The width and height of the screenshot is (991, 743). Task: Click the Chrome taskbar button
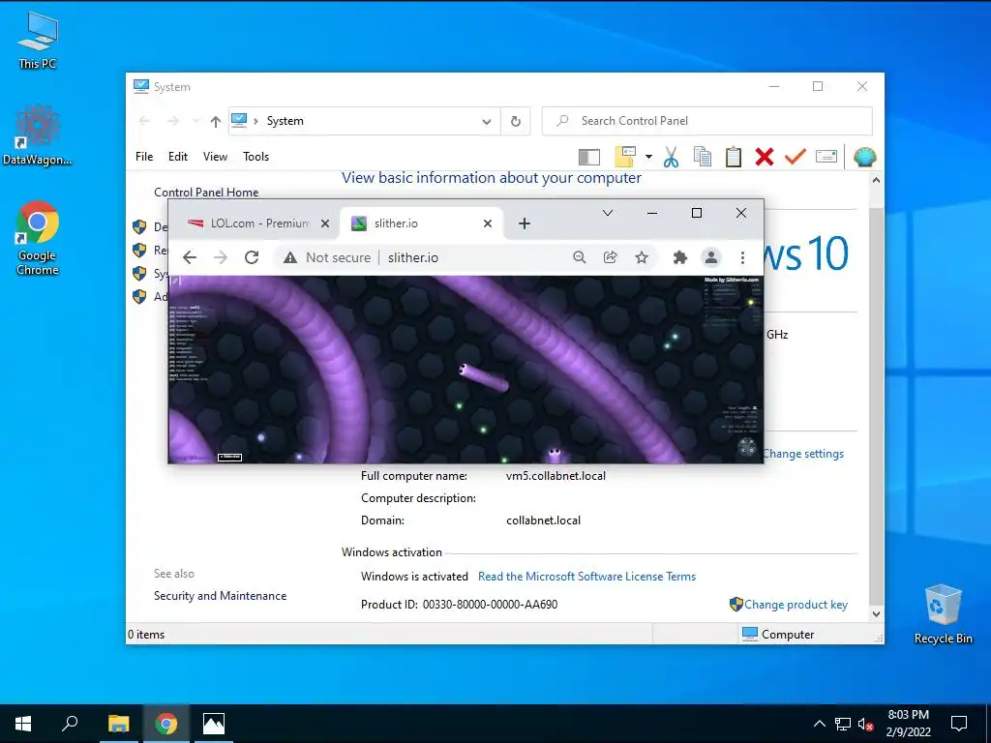166,724
